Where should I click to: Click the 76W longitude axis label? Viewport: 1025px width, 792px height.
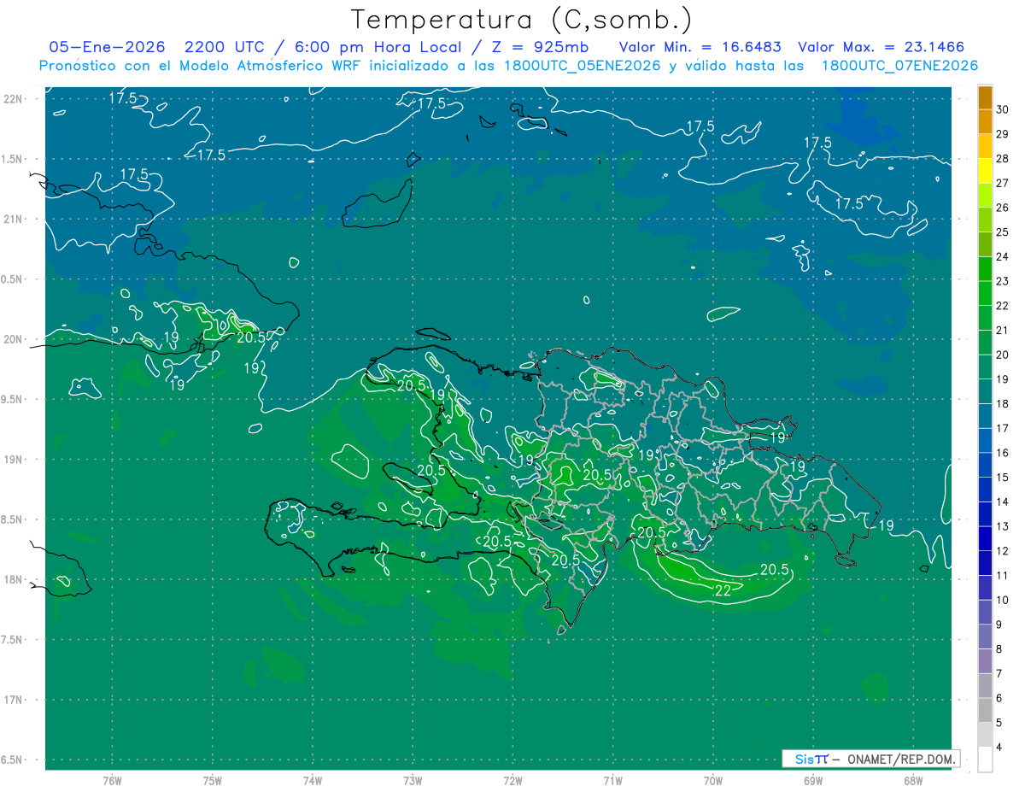pos(112,781)
